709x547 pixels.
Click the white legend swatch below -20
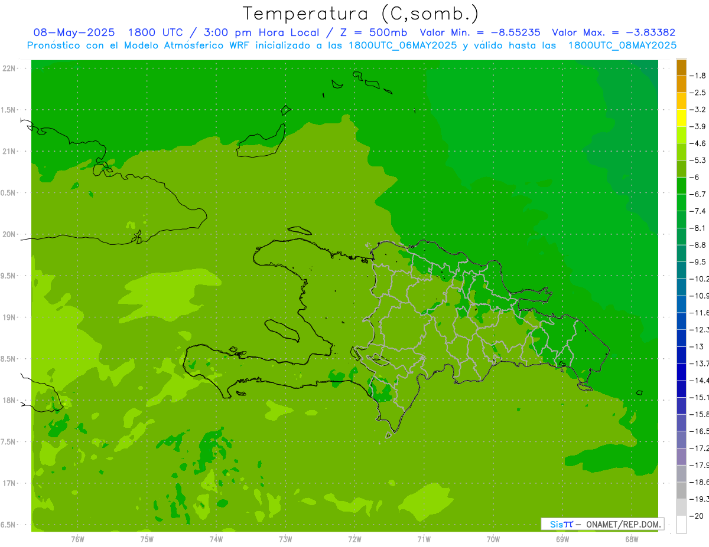tap(681, 525)
